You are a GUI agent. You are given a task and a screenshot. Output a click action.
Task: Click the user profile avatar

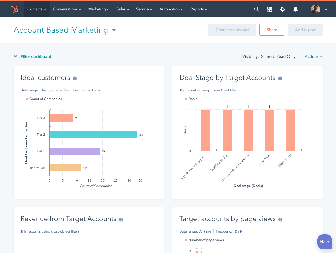point(316,9)
